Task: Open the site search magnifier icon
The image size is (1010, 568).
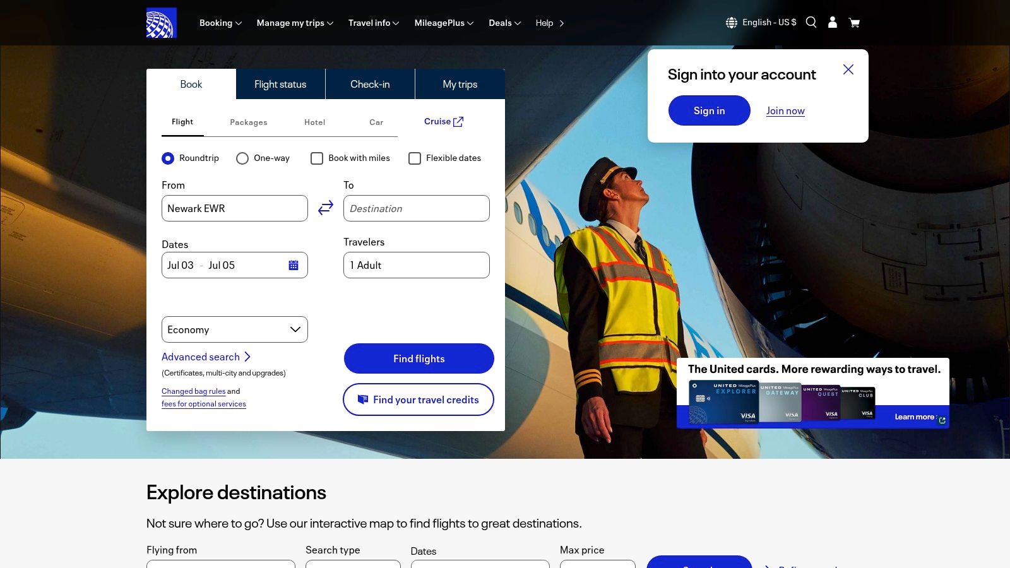Action: (811, 23)
